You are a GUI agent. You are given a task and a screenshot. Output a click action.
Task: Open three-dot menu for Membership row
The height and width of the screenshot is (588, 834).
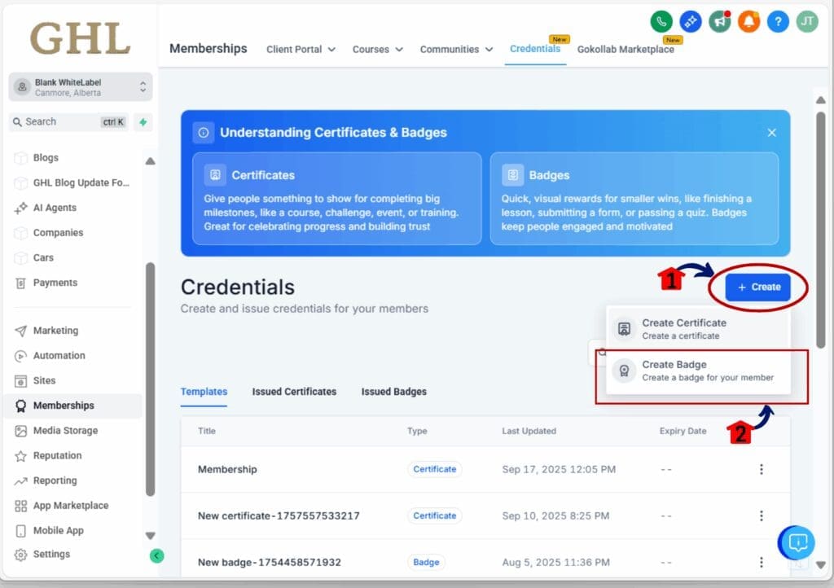pyautogui.click(x=762, y=469)
